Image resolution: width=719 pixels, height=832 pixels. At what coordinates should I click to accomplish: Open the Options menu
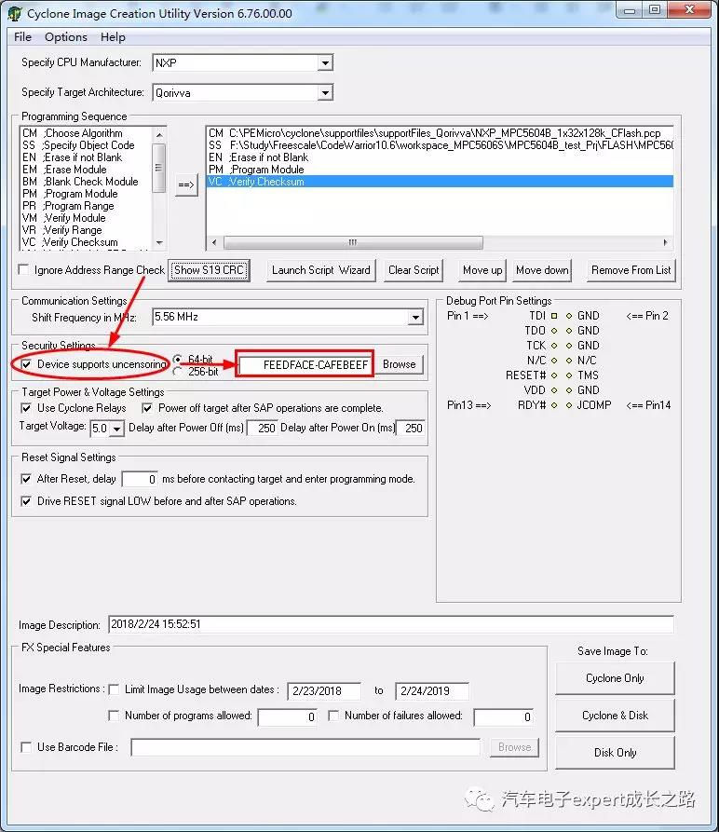click(x=66, y=37)
